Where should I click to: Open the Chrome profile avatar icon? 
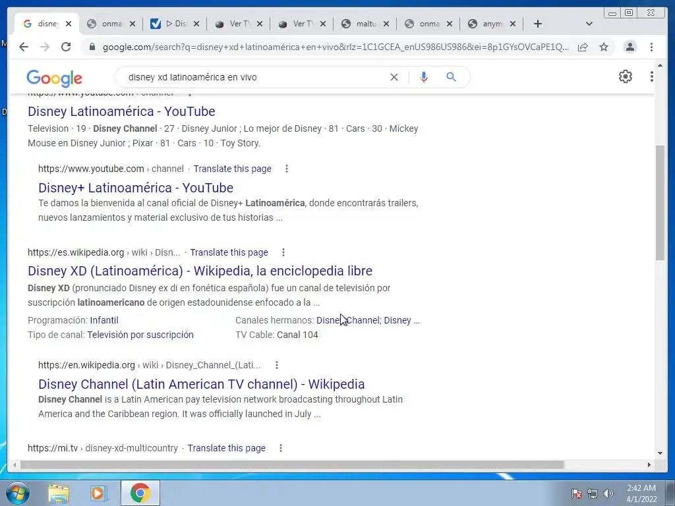[x=630, y=47]
